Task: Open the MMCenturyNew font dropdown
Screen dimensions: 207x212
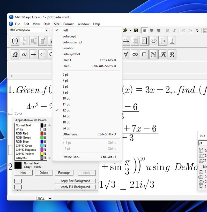Action: [x=47, y=30]
